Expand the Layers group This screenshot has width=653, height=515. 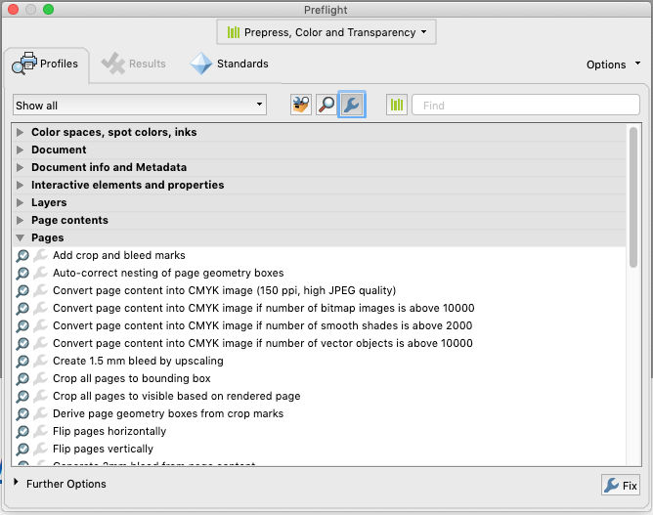20,202
